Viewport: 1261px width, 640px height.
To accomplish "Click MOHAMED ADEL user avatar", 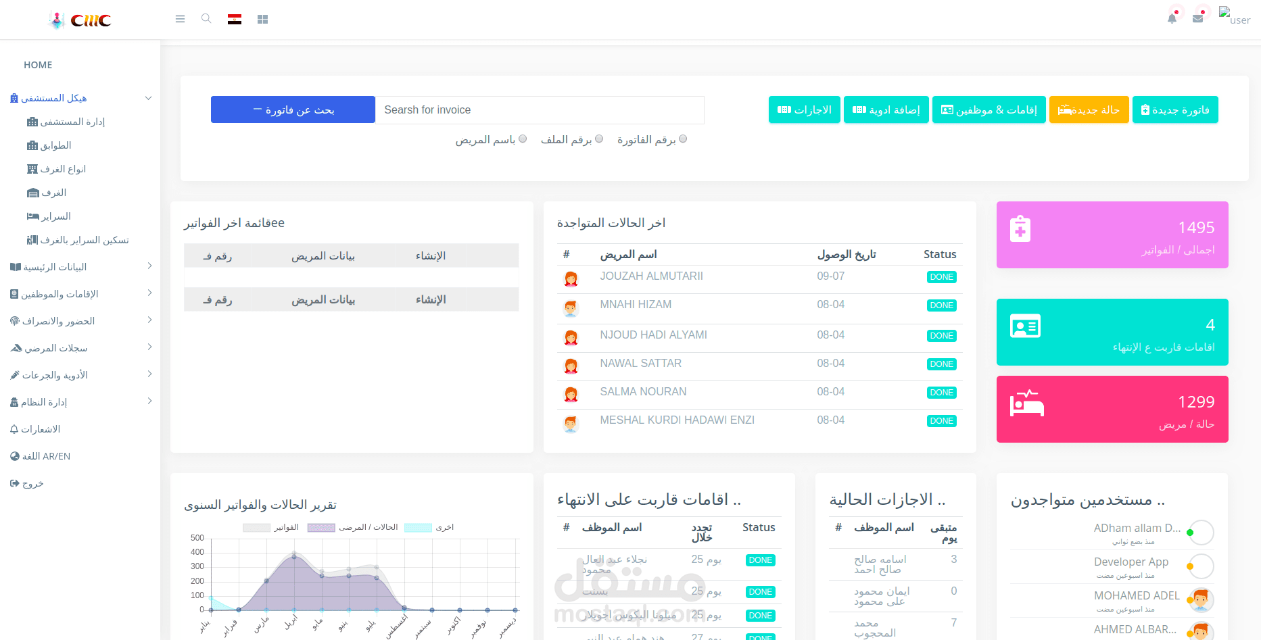I will point(1201,600).
